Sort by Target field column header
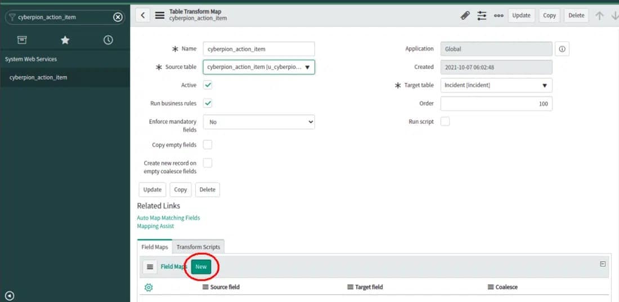Viewport: 619px width, 302px height. point(369,287)
